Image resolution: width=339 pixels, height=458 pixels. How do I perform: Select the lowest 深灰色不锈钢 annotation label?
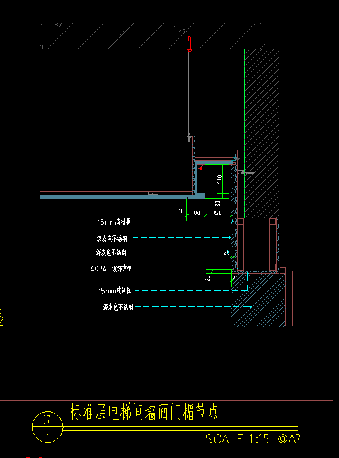click(118, 307)
